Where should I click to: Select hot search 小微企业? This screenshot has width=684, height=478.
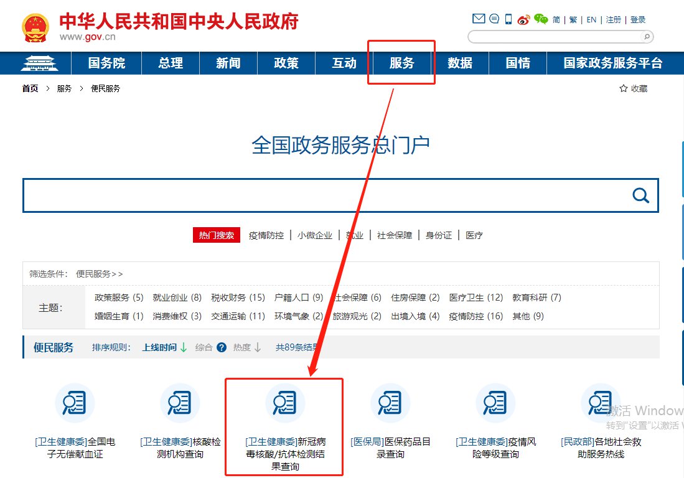315,235
